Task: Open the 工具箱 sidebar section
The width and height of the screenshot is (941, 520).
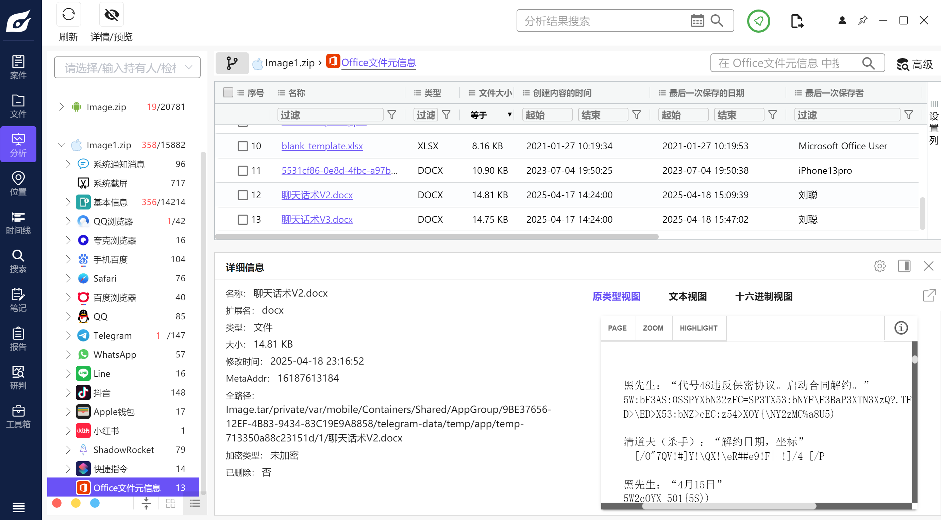Action: point(18,416)
